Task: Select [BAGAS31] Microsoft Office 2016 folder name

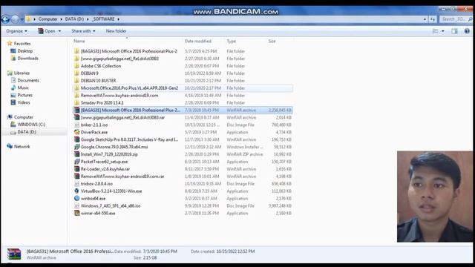Action: pos(128,51)
